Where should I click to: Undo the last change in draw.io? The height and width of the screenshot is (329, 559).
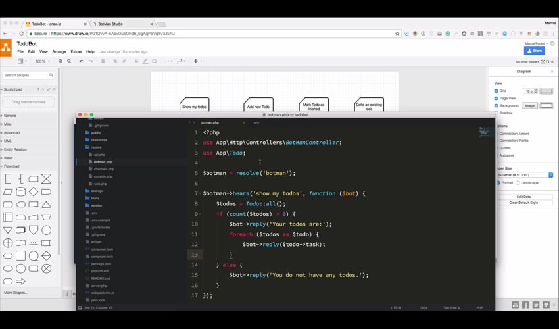coord(82,61)
